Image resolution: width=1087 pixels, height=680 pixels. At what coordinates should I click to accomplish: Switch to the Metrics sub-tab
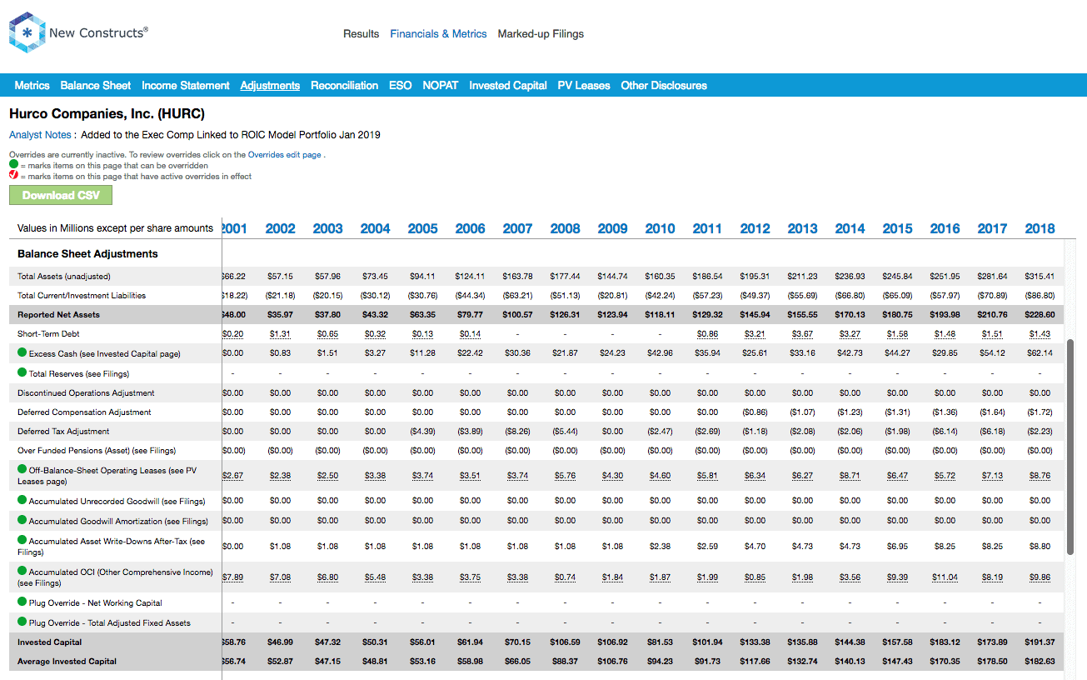click(x=32, y=86)
